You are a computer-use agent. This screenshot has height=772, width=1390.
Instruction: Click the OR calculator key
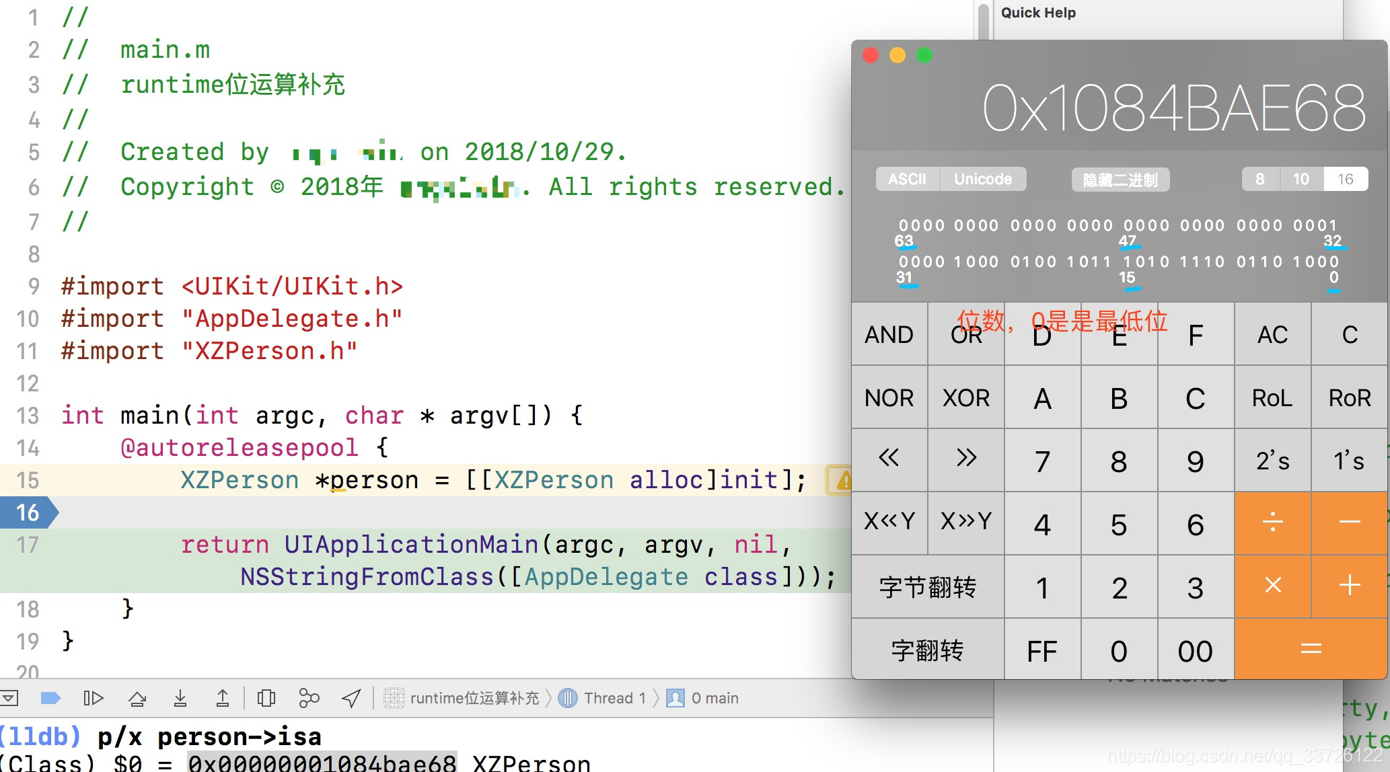pos(966,334)
